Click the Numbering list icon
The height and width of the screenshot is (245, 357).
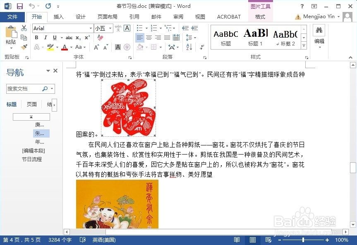coord(154,28)
